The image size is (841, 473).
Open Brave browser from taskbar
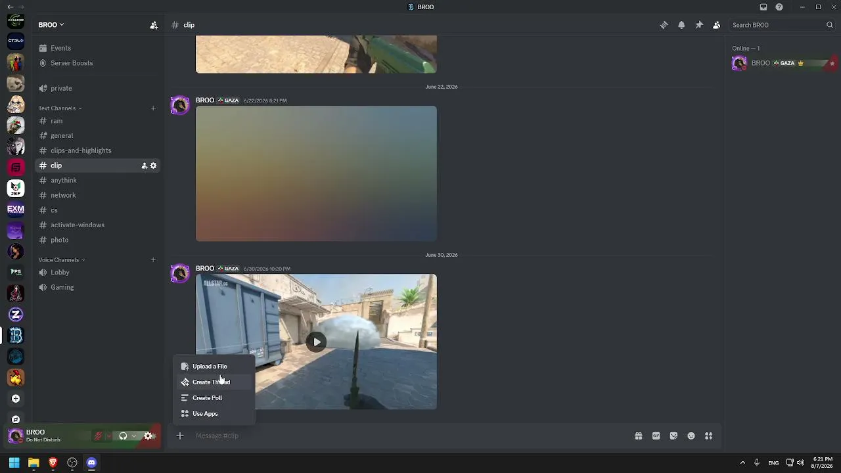click(53, 462)
